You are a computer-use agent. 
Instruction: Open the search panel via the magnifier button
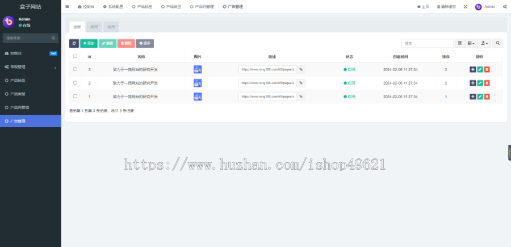click(x=497, y=43)
